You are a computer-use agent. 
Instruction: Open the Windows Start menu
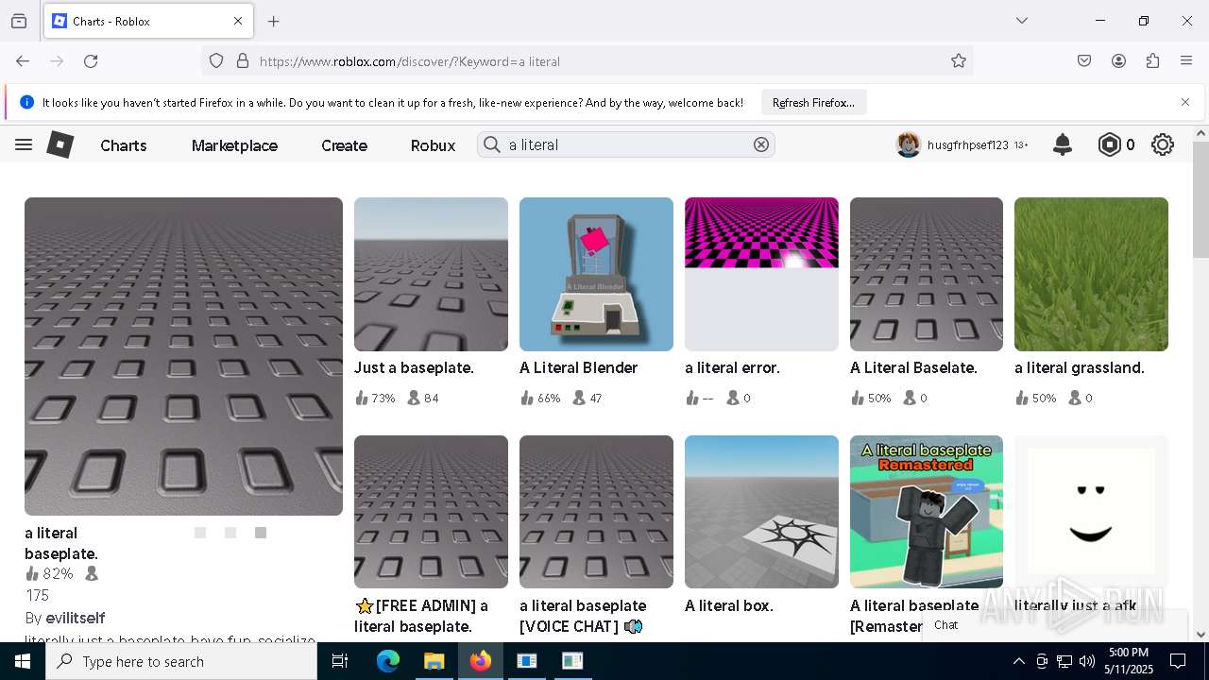23,661
